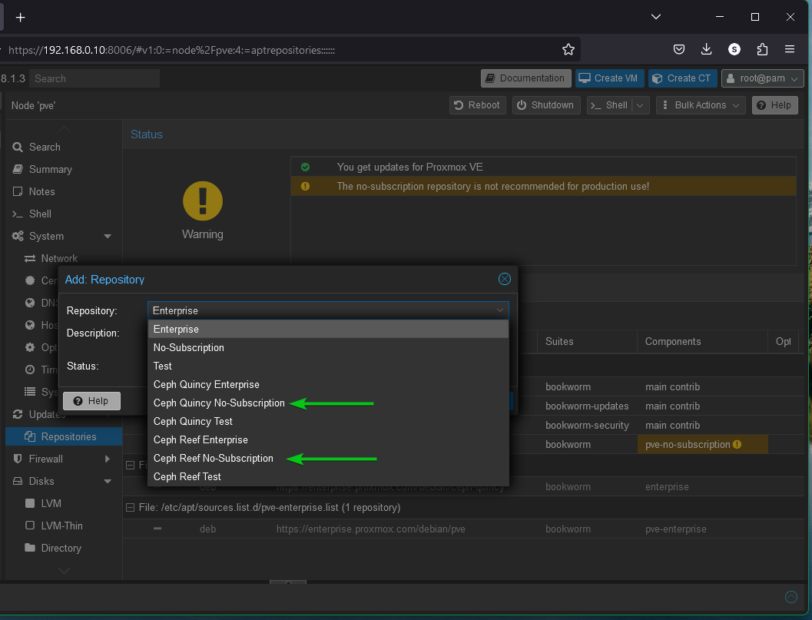The image size is (812, 620).
Task: Select Ceph Quincy Enterprise option
Action: tap(328, 384)
